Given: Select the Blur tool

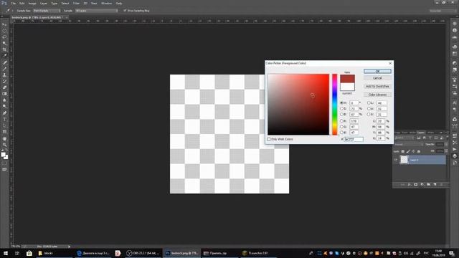Looking at the screenshot, I should click(4, 100).
